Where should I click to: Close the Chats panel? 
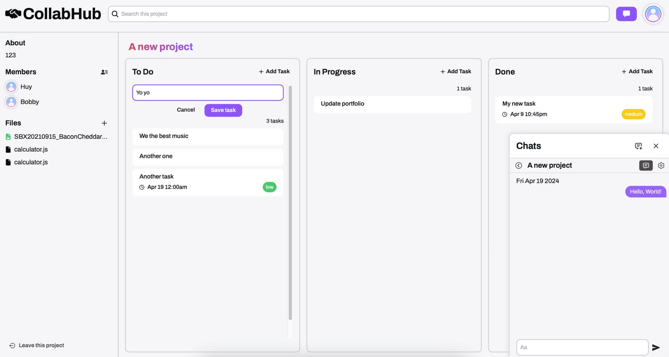(656, 146)
